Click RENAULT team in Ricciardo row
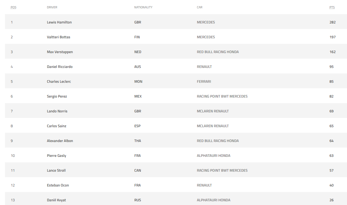This screenshot has height=205, width=347. (x=204, y=67)
